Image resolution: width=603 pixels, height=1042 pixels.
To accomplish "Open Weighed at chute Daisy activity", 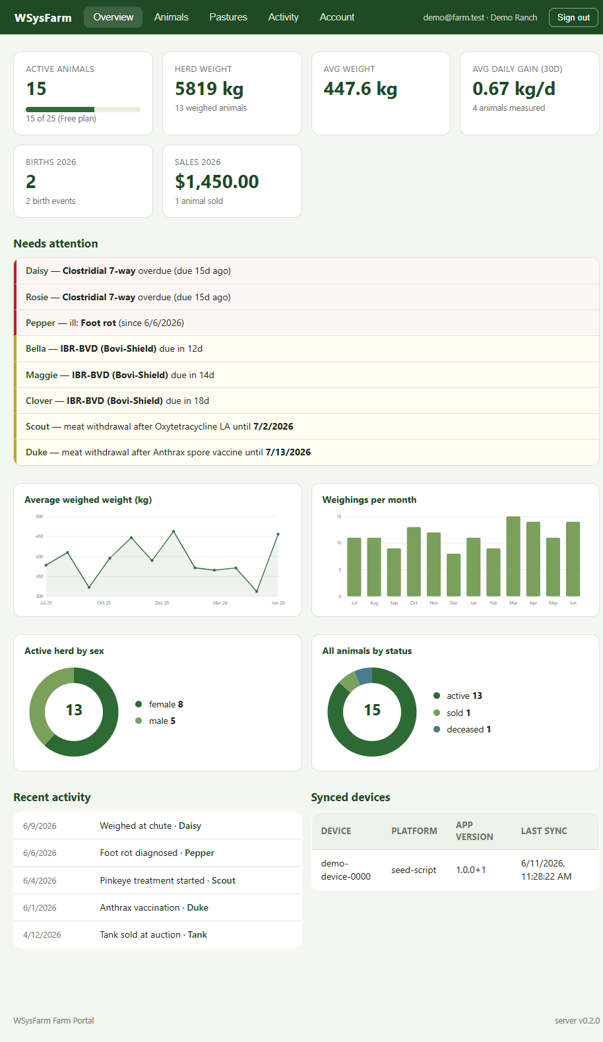I will (158, 826).
